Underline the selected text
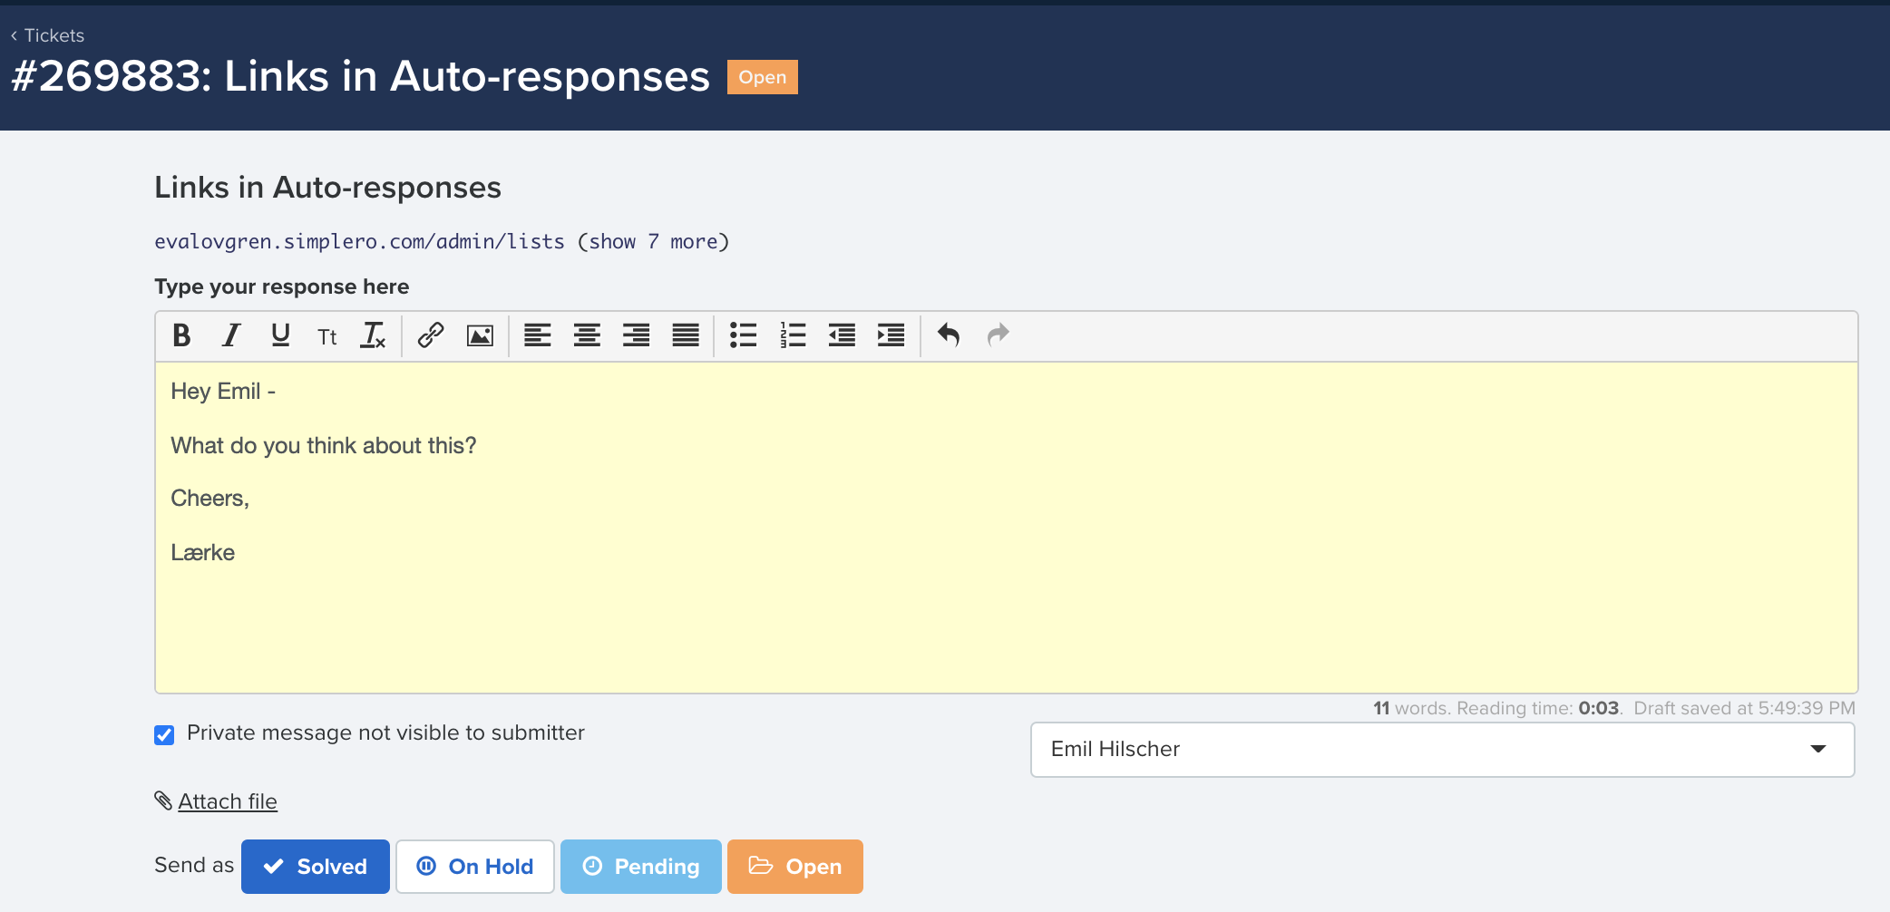Screen dimensions: 1890x912 click(280, 335)
